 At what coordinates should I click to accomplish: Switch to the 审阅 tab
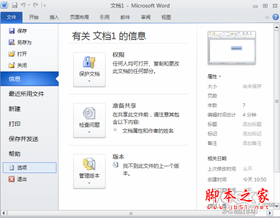pyautogui.click(x=146, y=17)
